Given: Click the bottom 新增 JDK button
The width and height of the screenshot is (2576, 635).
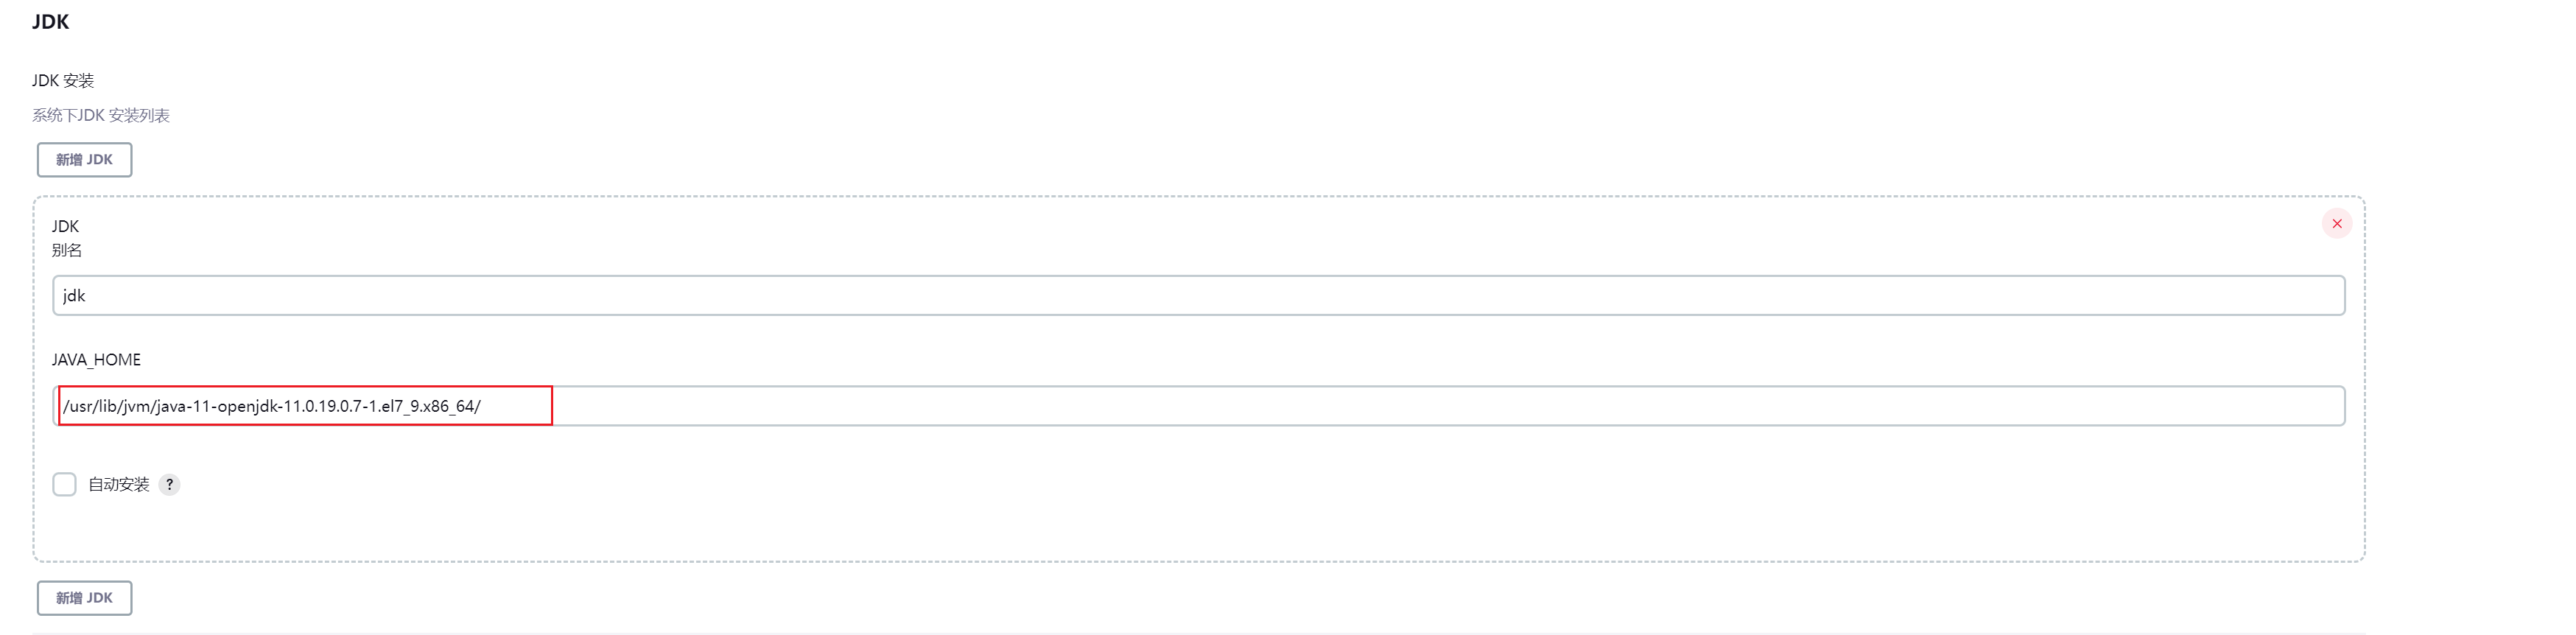Looking at the screenshot, I should 85,598.
